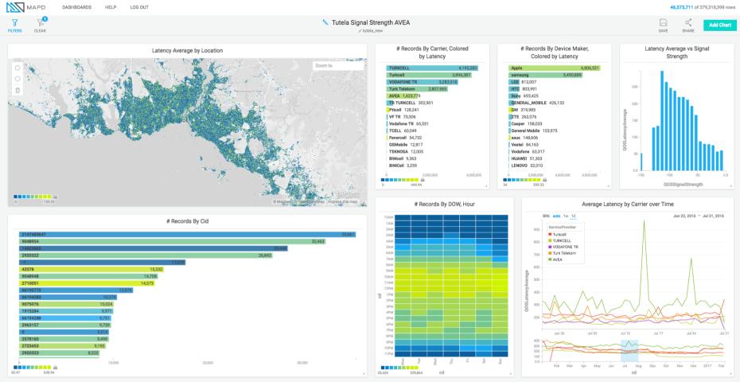Edit the dashboard title pencil icon

[x=325, y=21]
